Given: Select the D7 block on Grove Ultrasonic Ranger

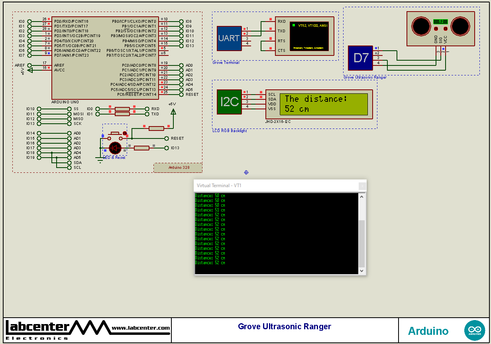Looking at the screenshot, I should (x=360, y=57).
